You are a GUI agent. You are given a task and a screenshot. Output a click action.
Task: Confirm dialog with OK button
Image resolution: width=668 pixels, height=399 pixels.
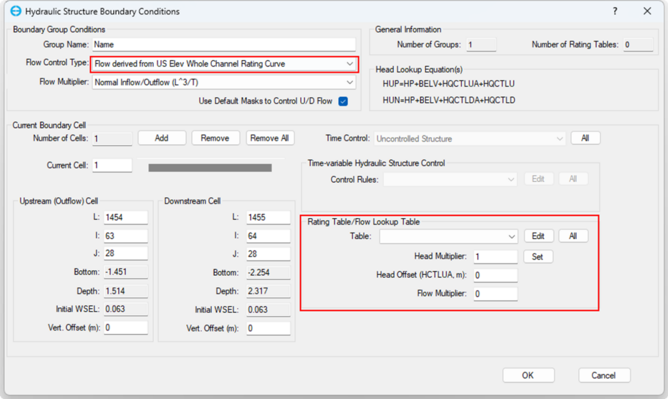point(528,375)
